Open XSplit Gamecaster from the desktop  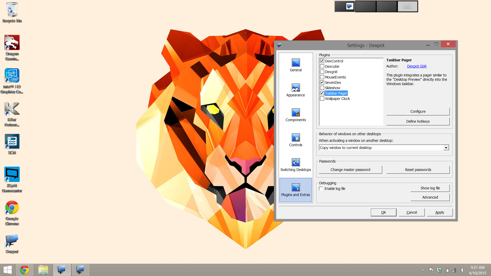[12, 174]
